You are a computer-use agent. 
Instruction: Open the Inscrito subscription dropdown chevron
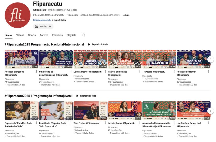click(x=50, y=26)
